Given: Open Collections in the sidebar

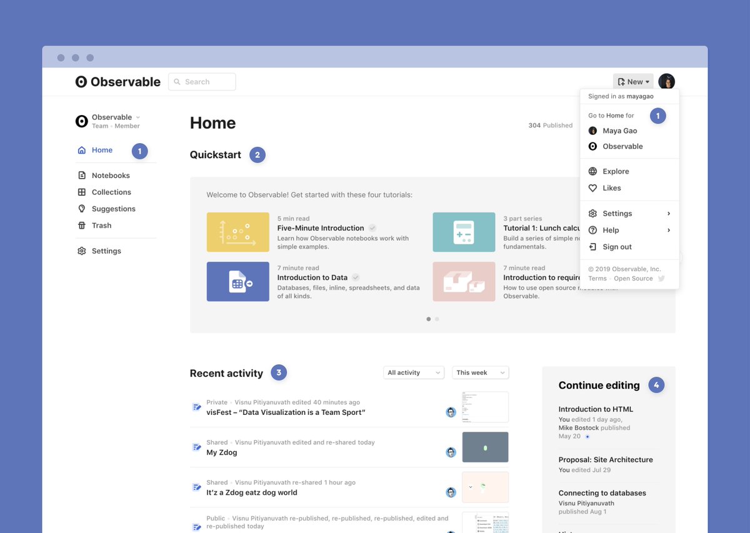Looking at the screenshot, I should click(111, 192).
